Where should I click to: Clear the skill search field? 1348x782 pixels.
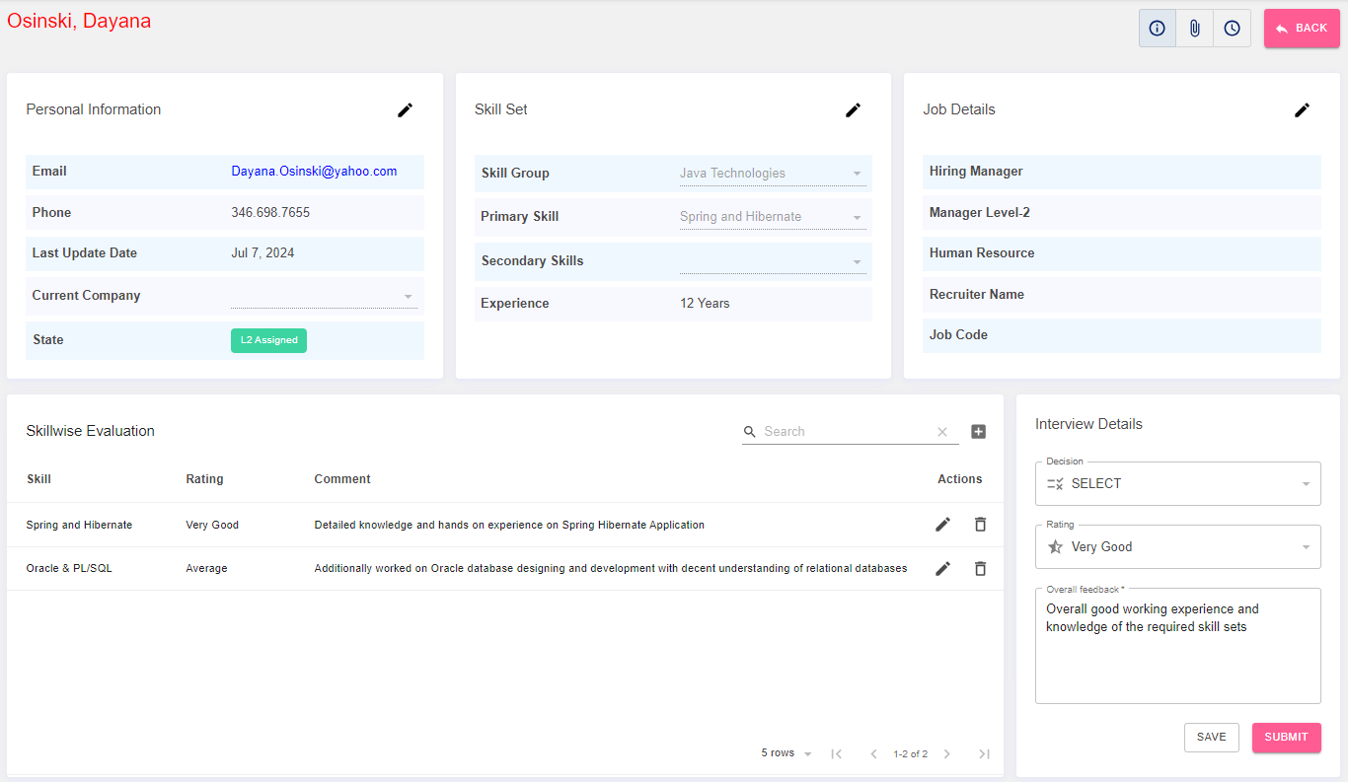pyautogui.click(x=941, y=432)
